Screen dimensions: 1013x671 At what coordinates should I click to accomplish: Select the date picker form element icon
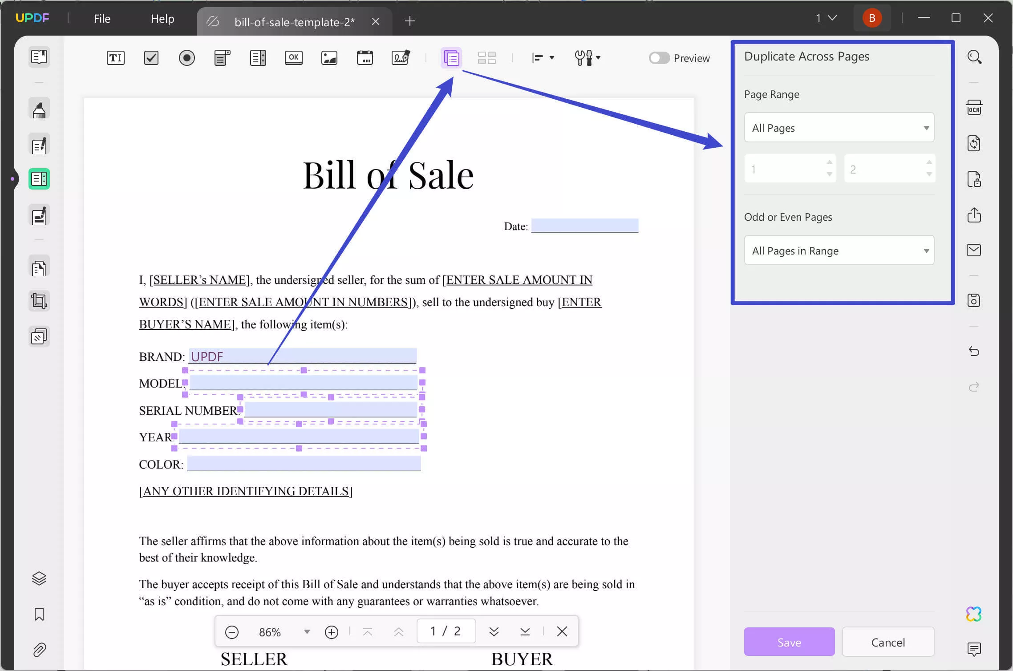(x=365, y=58)
